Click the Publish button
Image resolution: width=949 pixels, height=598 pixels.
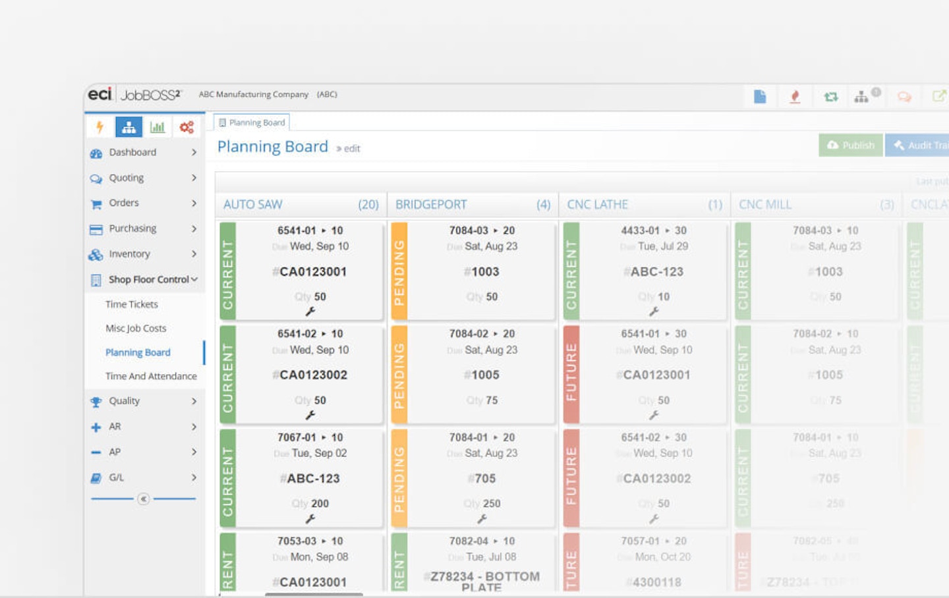pyautogui.click(x=851, y=145)
